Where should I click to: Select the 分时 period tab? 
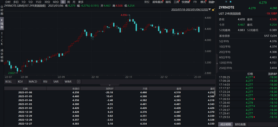click(x=8, y=2)
